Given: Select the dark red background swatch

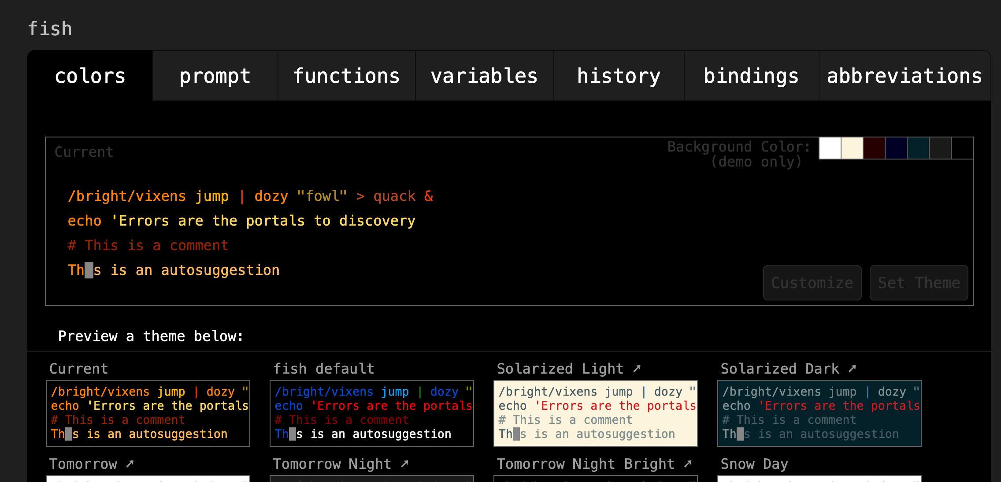Looking at the screenshot, I should [874, 148].
